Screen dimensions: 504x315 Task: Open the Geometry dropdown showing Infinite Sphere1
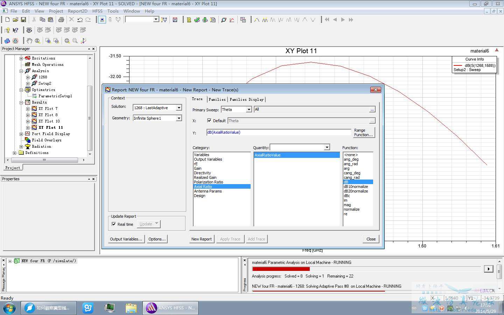pyautogui.click(x=179, y=118)
